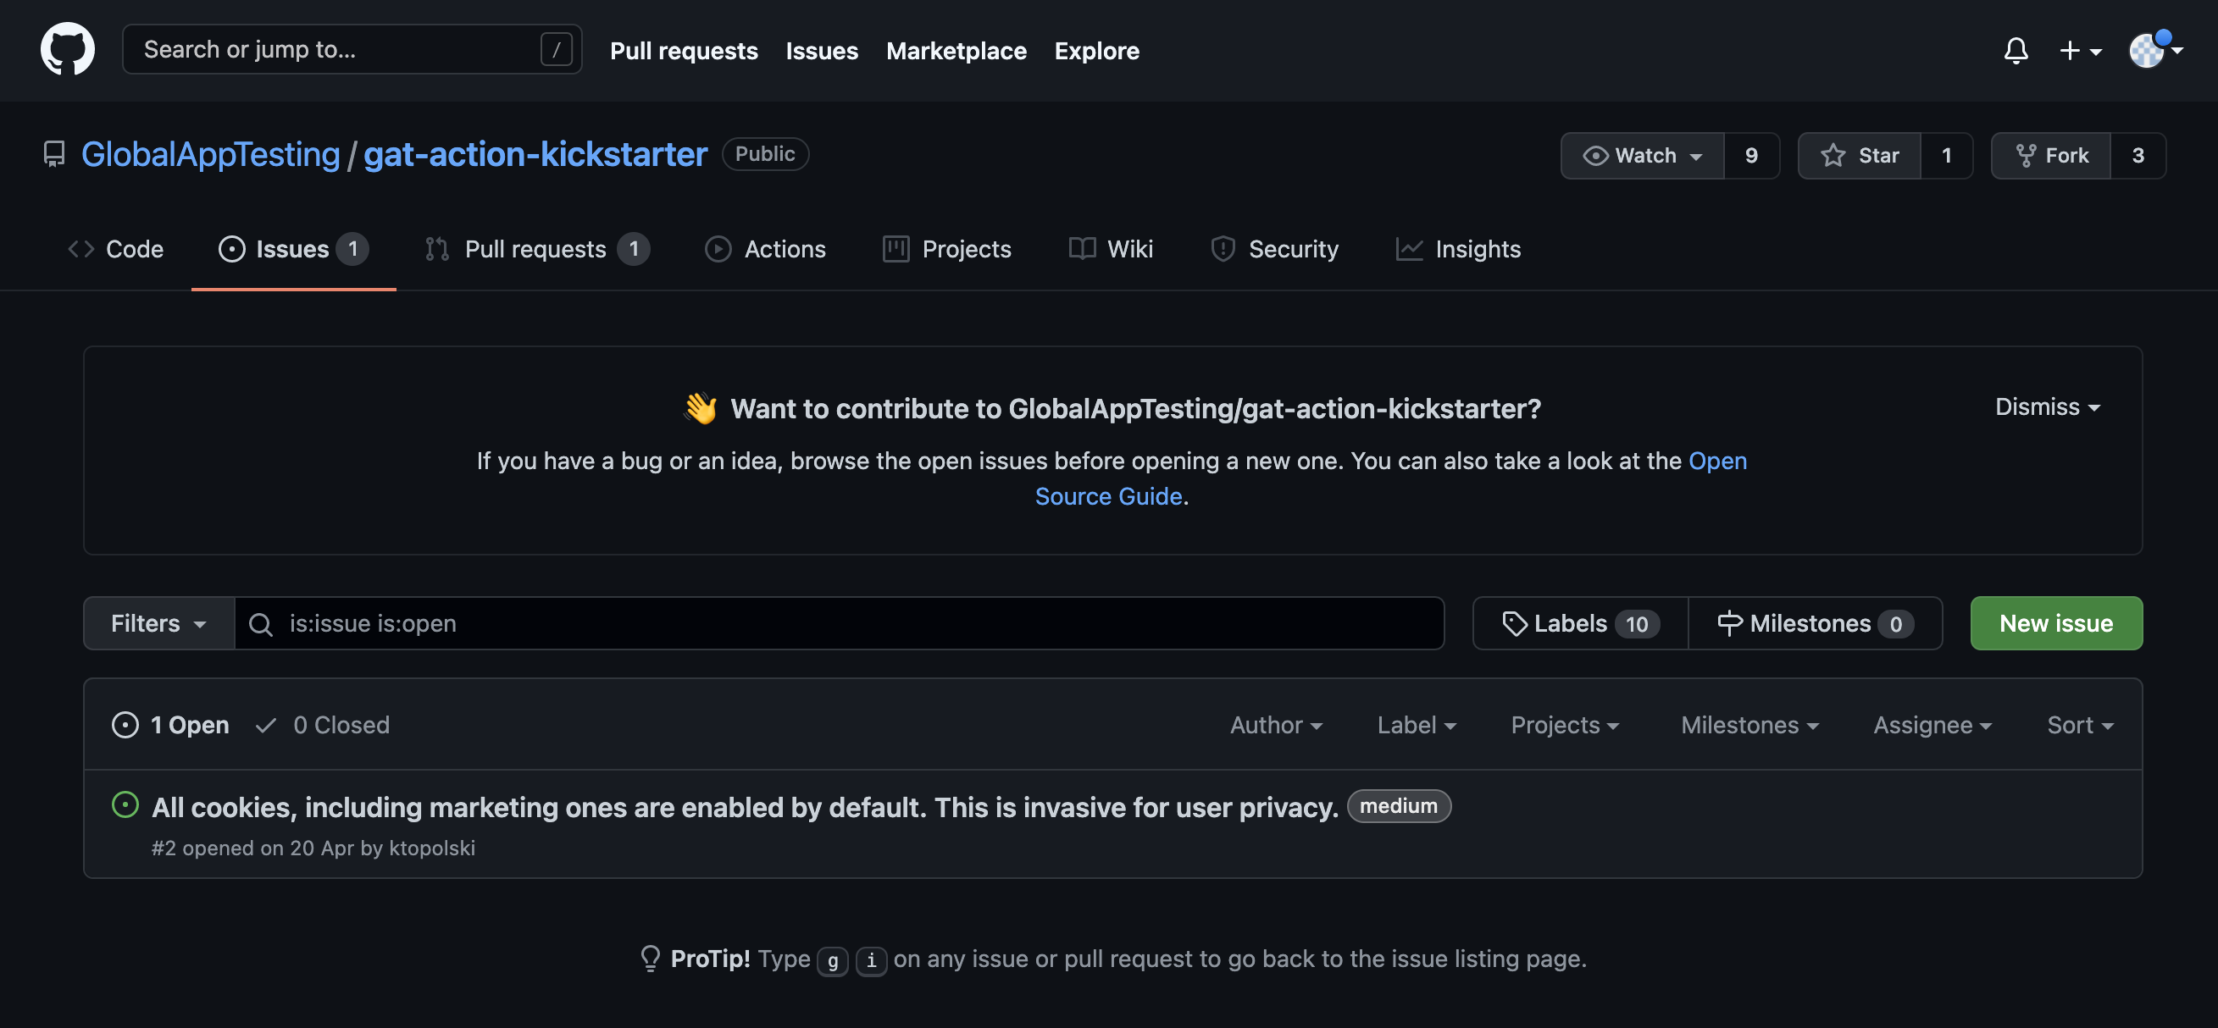
Task: Switch to the Actions tab
Action: pyautogui.click(x=764, y=249)
